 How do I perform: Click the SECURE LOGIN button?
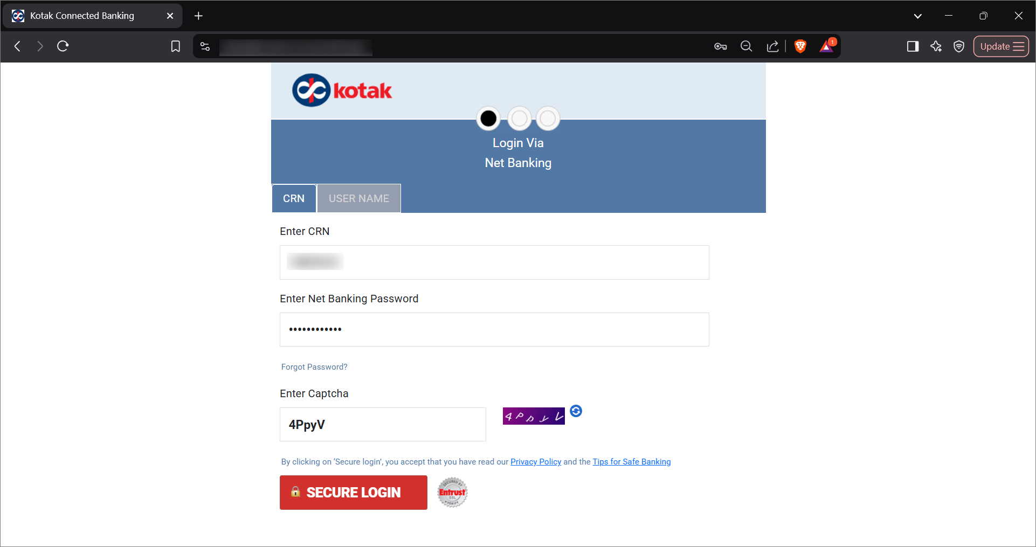(x=354, y=493)
